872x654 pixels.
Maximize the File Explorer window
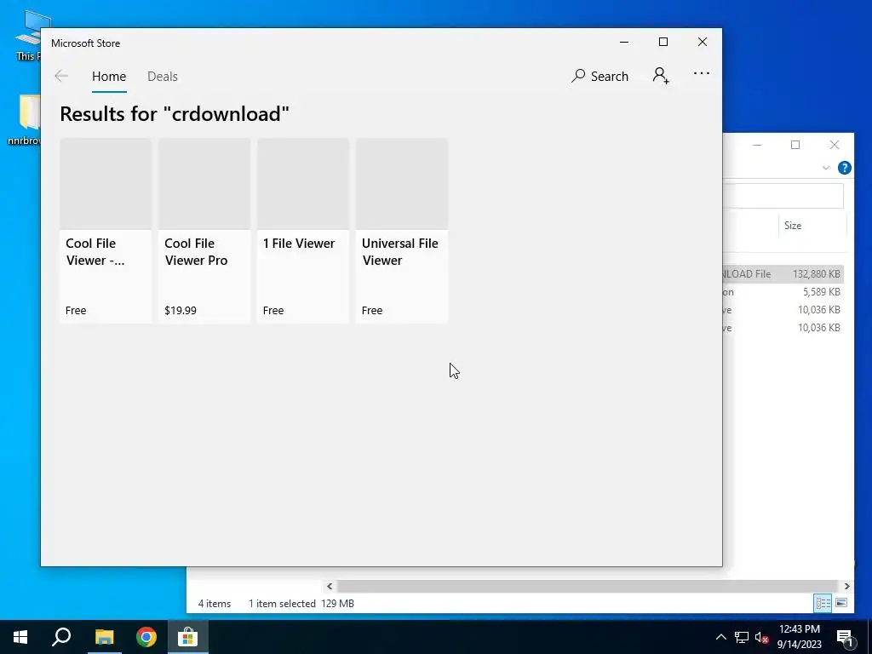(795, 145)
